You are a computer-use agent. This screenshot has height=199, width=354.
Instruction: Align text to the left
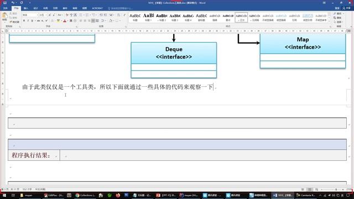click(81, 21)
